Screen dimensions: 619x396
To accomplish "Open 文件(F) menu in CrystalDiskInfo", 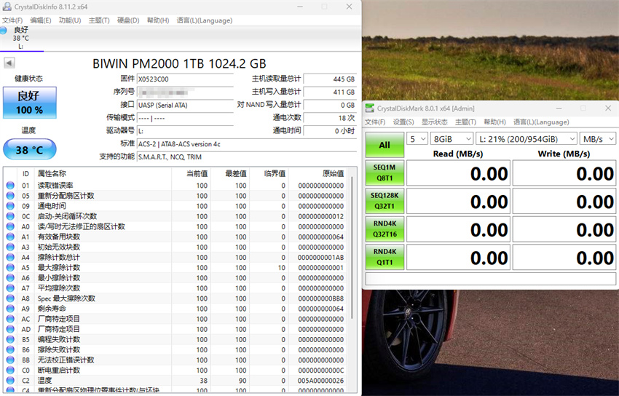I will tap(12, 20).
